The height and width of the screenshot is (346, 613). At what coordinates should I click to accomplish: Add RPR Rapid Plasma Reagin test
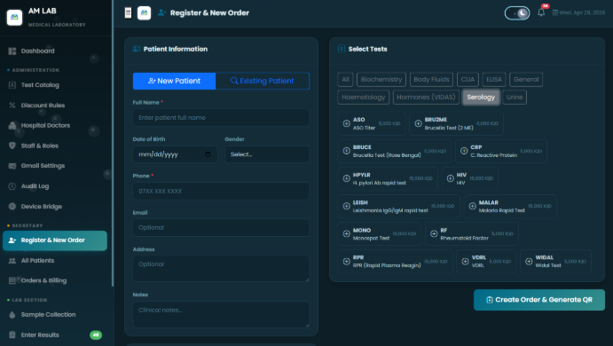pyautogui.click(x=396, y=261)
